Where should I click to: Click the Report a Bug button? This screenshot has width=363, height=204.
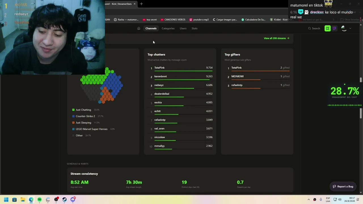[343, 186]
